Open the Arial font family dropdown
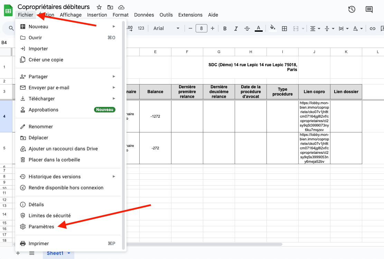 tap(166, 28)
